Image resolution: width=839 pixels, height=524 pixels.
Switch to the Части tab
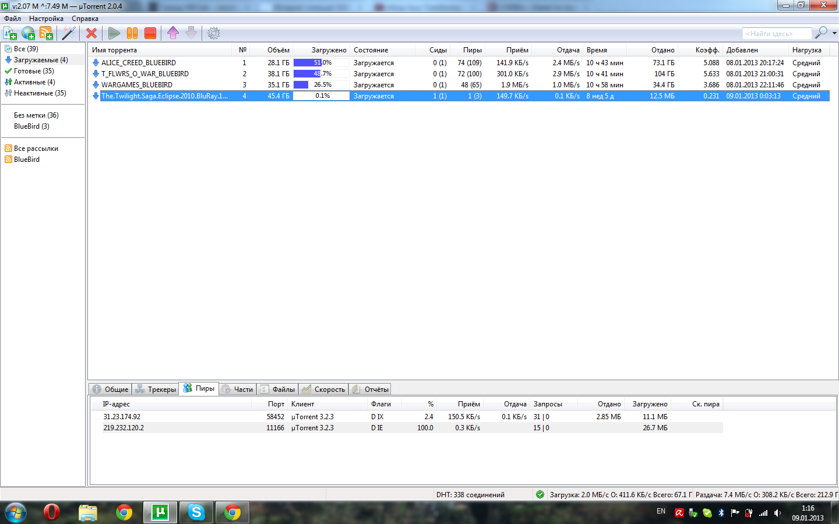[238, 390]
